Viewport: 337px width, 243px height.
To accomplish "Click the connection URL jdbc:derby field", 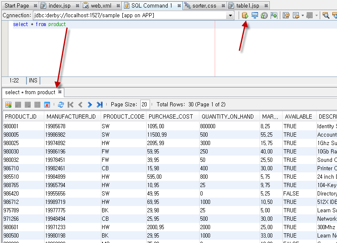I will coord(129,16).
